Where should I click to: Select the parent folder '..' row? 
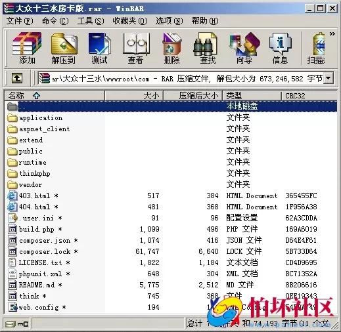(x=171, y=106)
